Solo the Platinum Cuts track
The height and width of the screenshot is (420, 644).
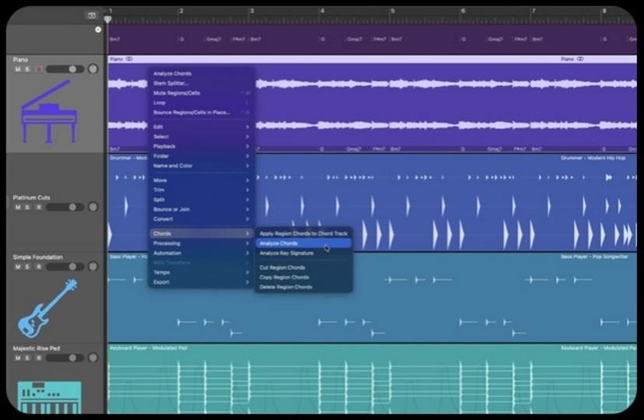[27, 207]
